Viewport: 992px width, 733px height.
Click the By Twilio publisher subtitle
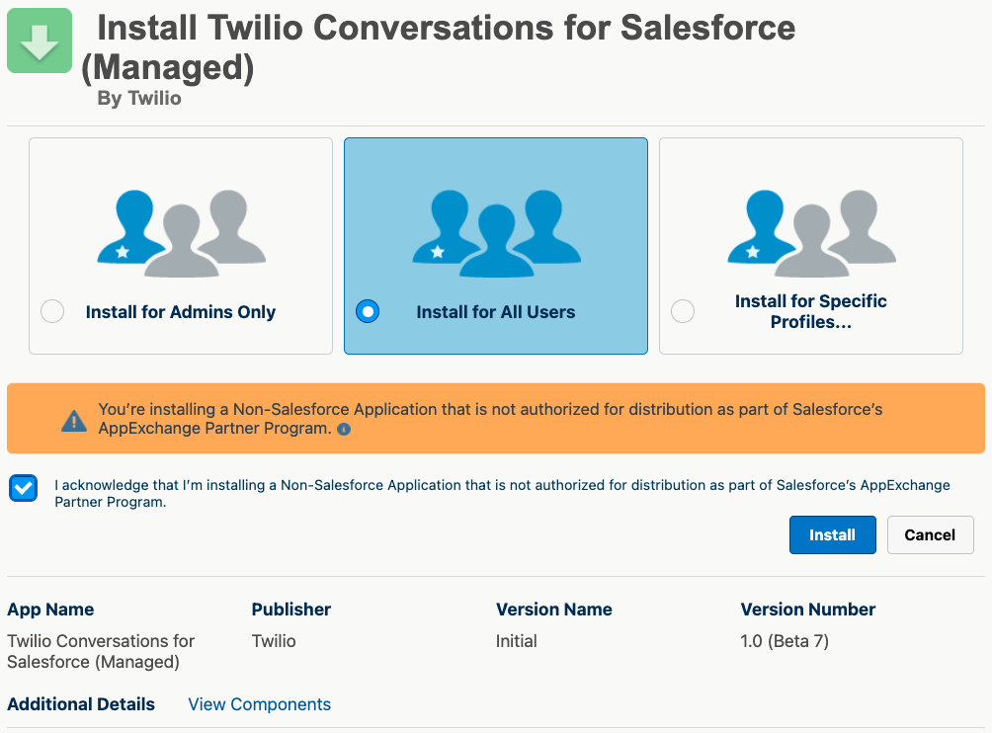point(139,99)
